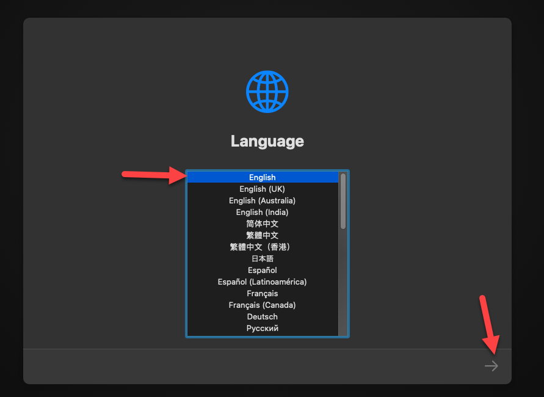Choose 繁體中文 from the list
Screen dimensions: 544x397
click(262, 235)
